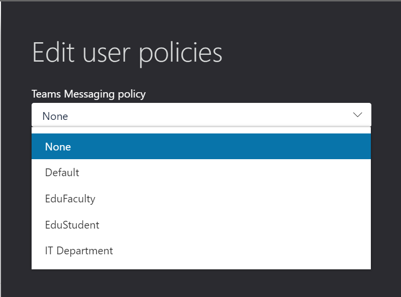The height and width of the screenshot is (297, 401).
Task: Click the Teams Messaging policy label
Action: tap(88, 94)
